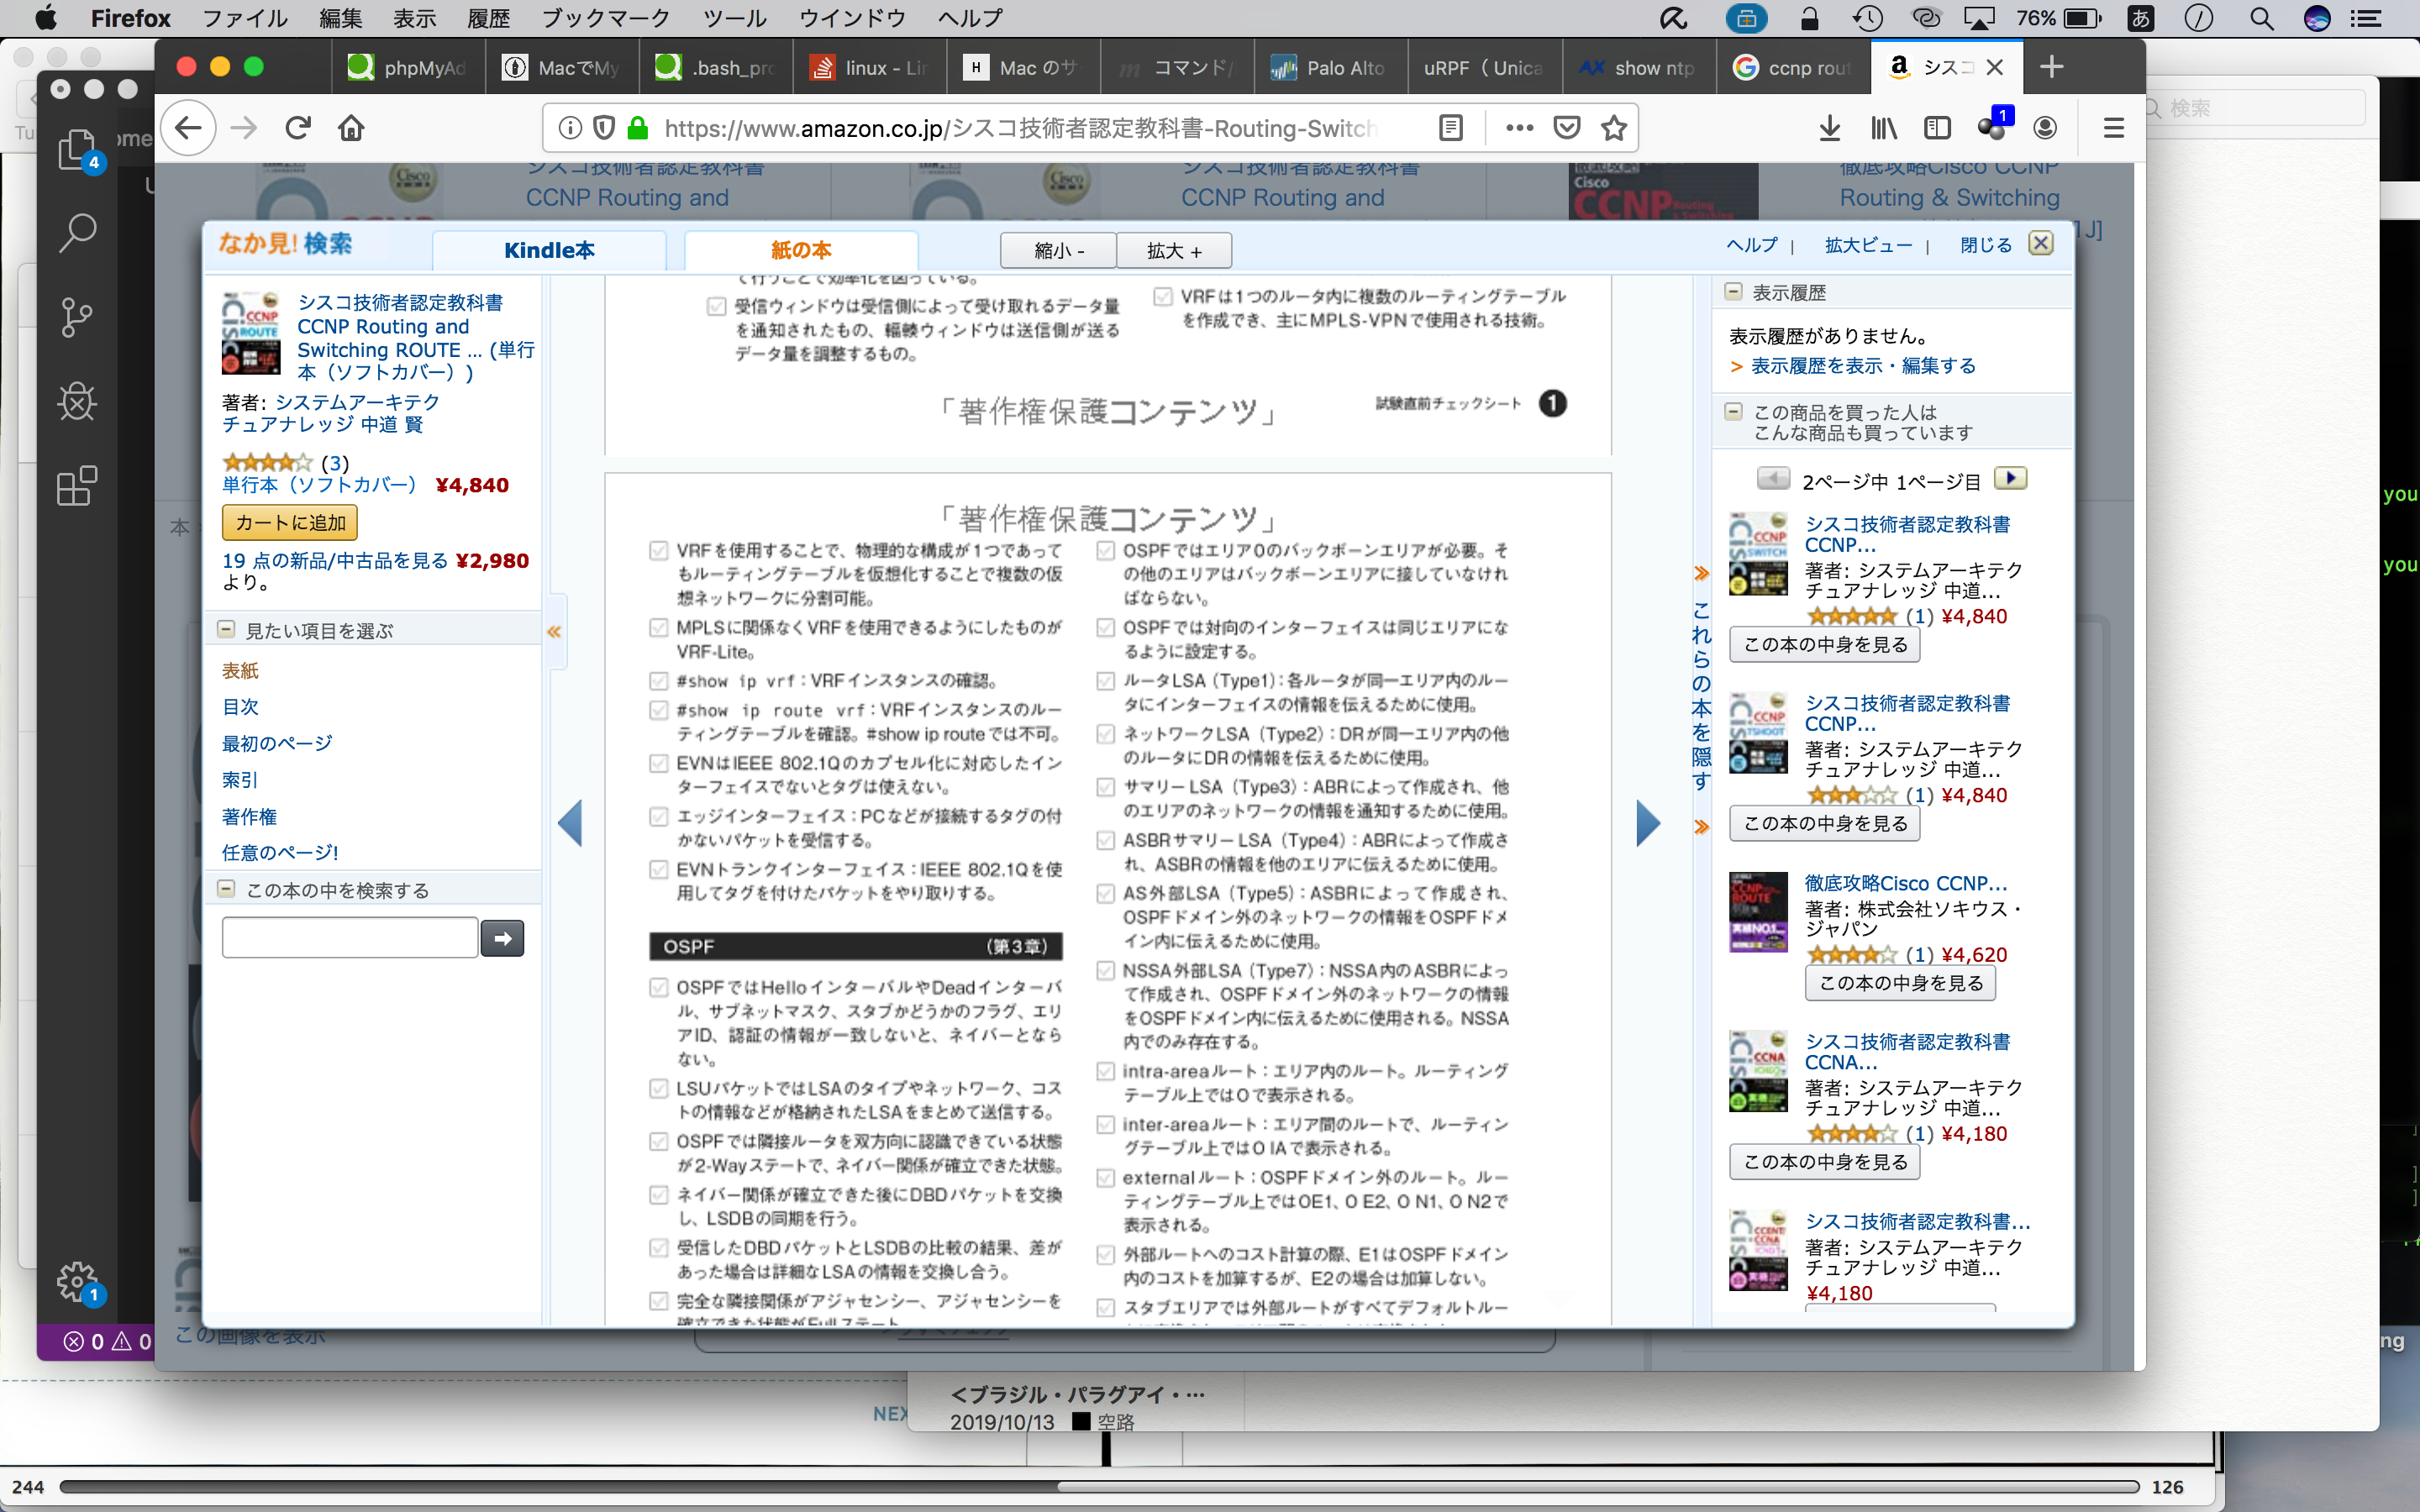This screenshot has height=1512, width=2420.
Task: Close the Look Inside viewer X
Action: point(2040,243)
